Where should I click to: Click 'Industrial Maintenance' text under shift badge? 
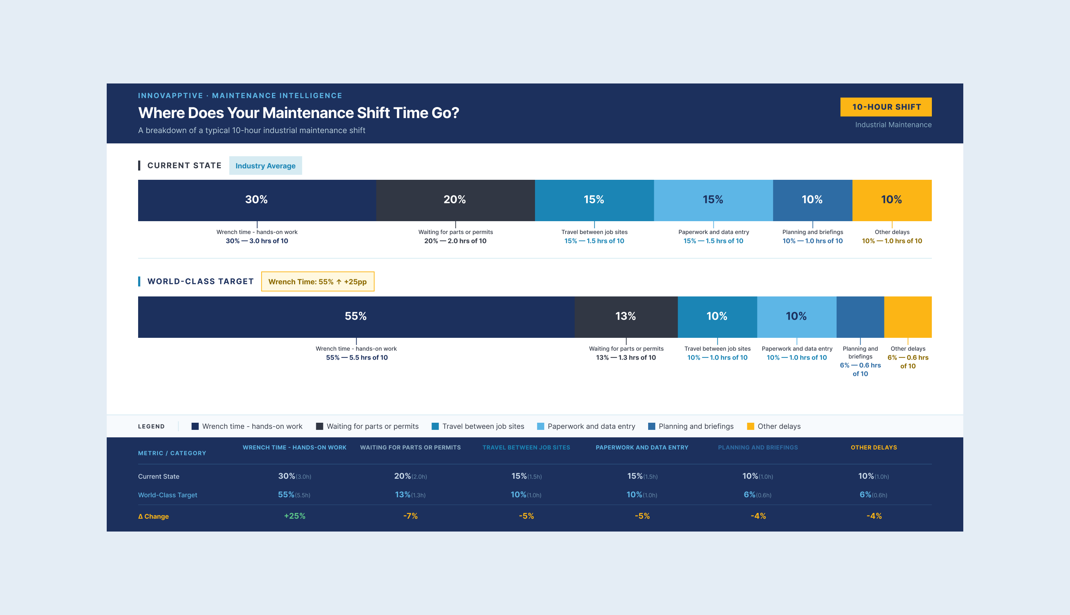pyautogui.click(x=893, y=124)
